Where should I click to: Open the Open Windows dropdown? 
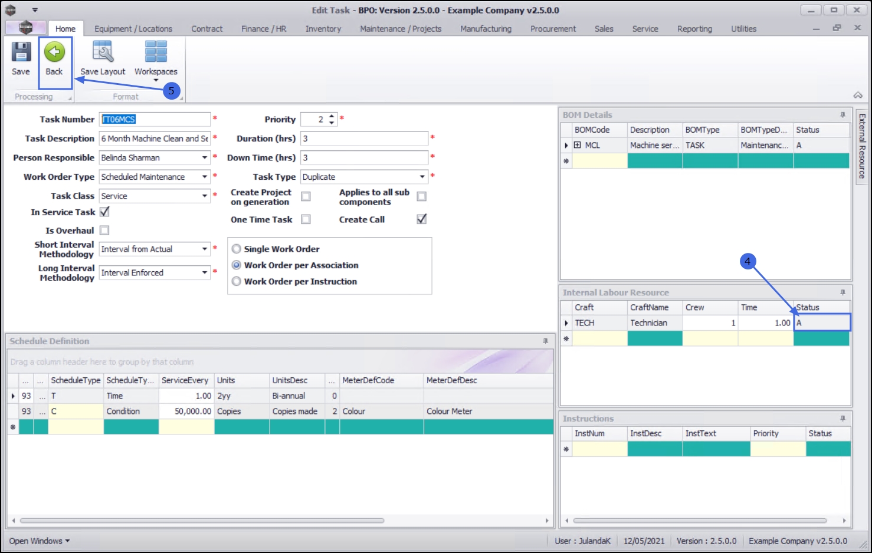(x=40, y=541)
